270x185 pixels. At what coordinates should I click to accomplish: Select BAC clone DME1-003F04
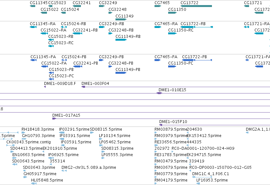(95, 84)
